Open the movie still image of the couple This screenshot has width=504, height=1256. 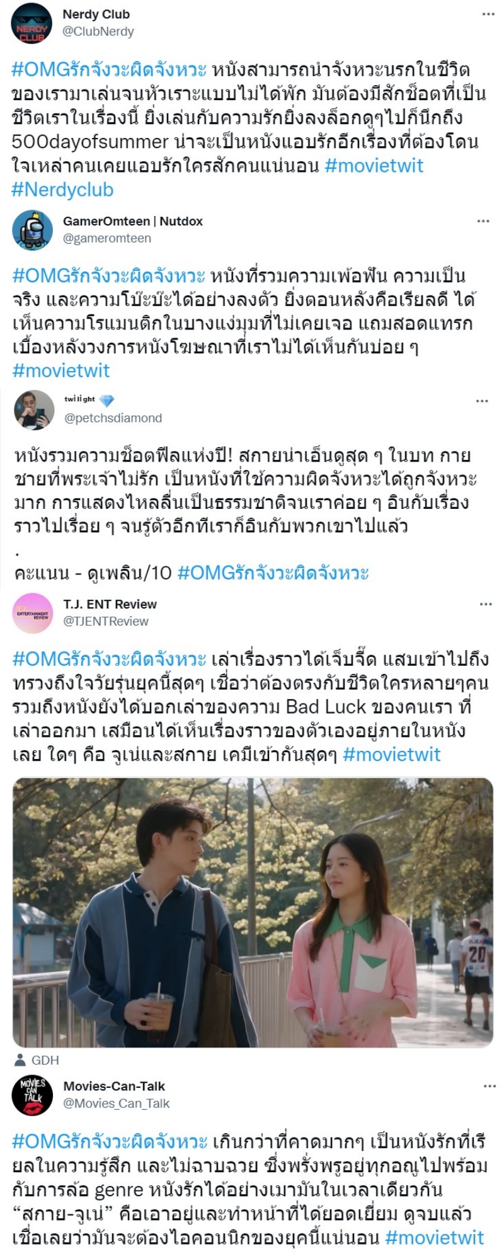tap(253, 912)
